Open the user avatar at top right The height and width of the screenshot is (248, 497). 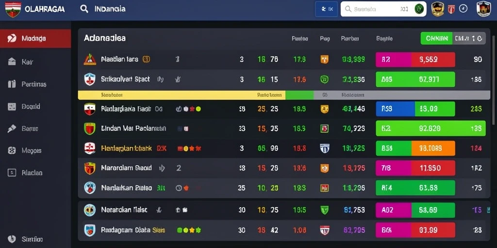coord(484,9)
